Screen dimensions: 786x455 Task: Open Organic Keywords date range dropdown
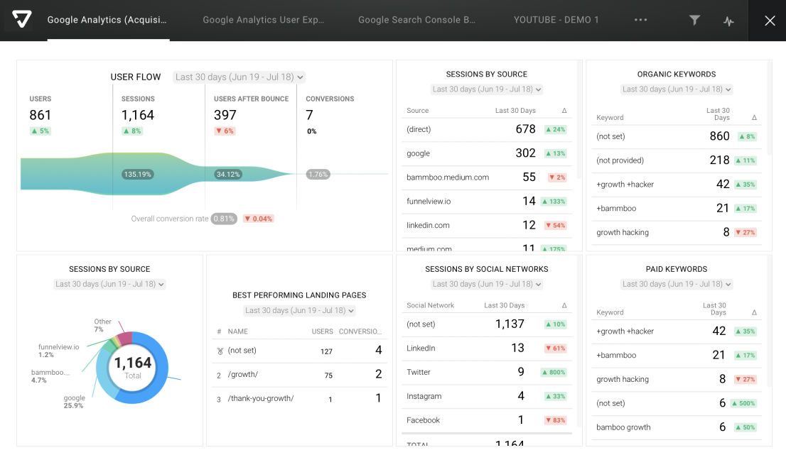tap(677, 89)
